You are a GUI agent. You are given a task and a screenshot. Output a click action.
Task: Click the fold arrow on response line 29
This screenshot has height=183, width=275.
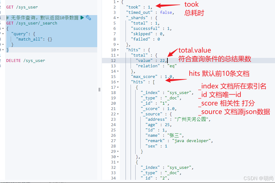118,152
